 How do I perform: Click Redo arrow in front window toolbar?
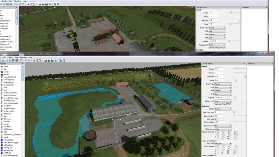pos(29,60)
